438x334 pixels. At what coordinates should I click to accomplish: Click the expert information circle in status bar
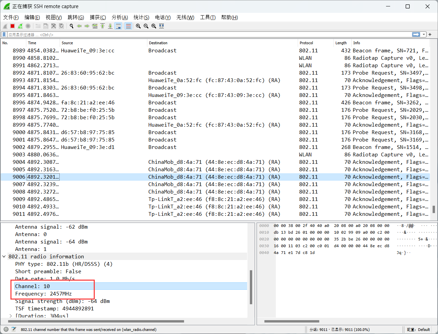coord(6,329)
